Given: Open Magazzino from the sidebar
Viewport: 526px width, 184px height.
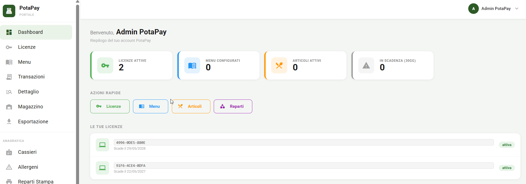Looking at the screenshot, I should (x=36, y=107).
